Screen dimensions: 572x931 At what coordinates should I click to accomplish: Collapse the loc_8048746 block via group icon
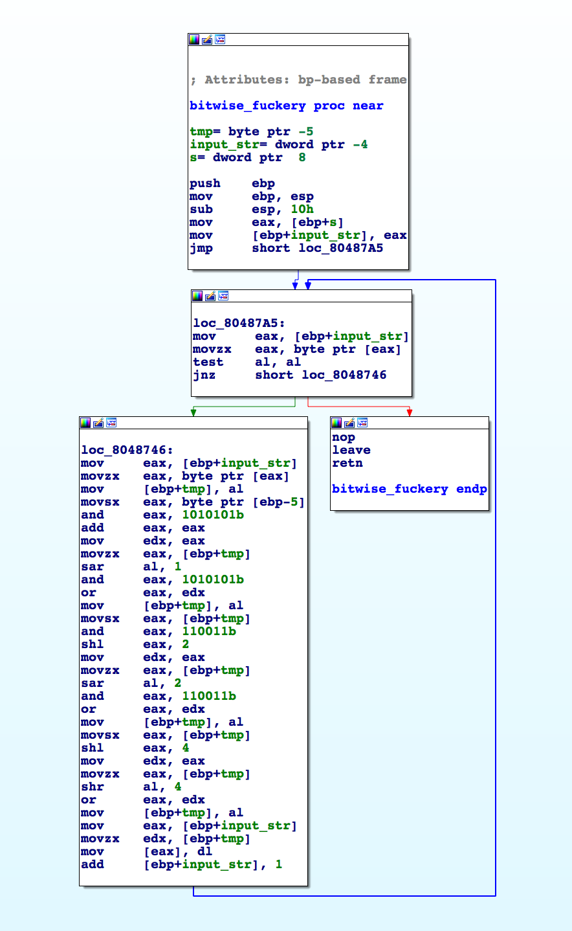pyautogui.click(x=111, y=423)
